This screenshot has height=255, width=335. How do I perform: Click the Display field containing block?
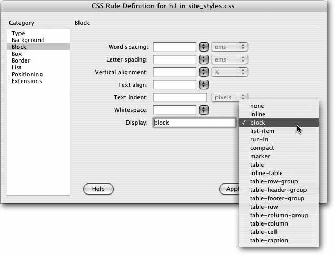[193, 123]
